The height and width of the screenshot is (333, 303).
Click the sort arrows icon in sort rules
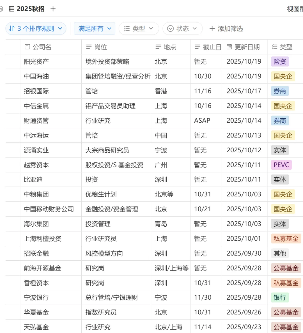tap(12, 28)
